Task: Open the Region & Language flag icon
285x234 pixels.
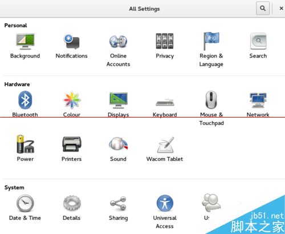Action: tap(211, 41)
